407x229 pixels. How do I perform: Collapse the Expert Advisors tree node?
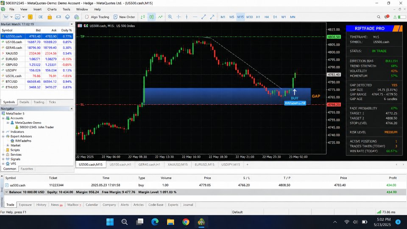[3, 136]
